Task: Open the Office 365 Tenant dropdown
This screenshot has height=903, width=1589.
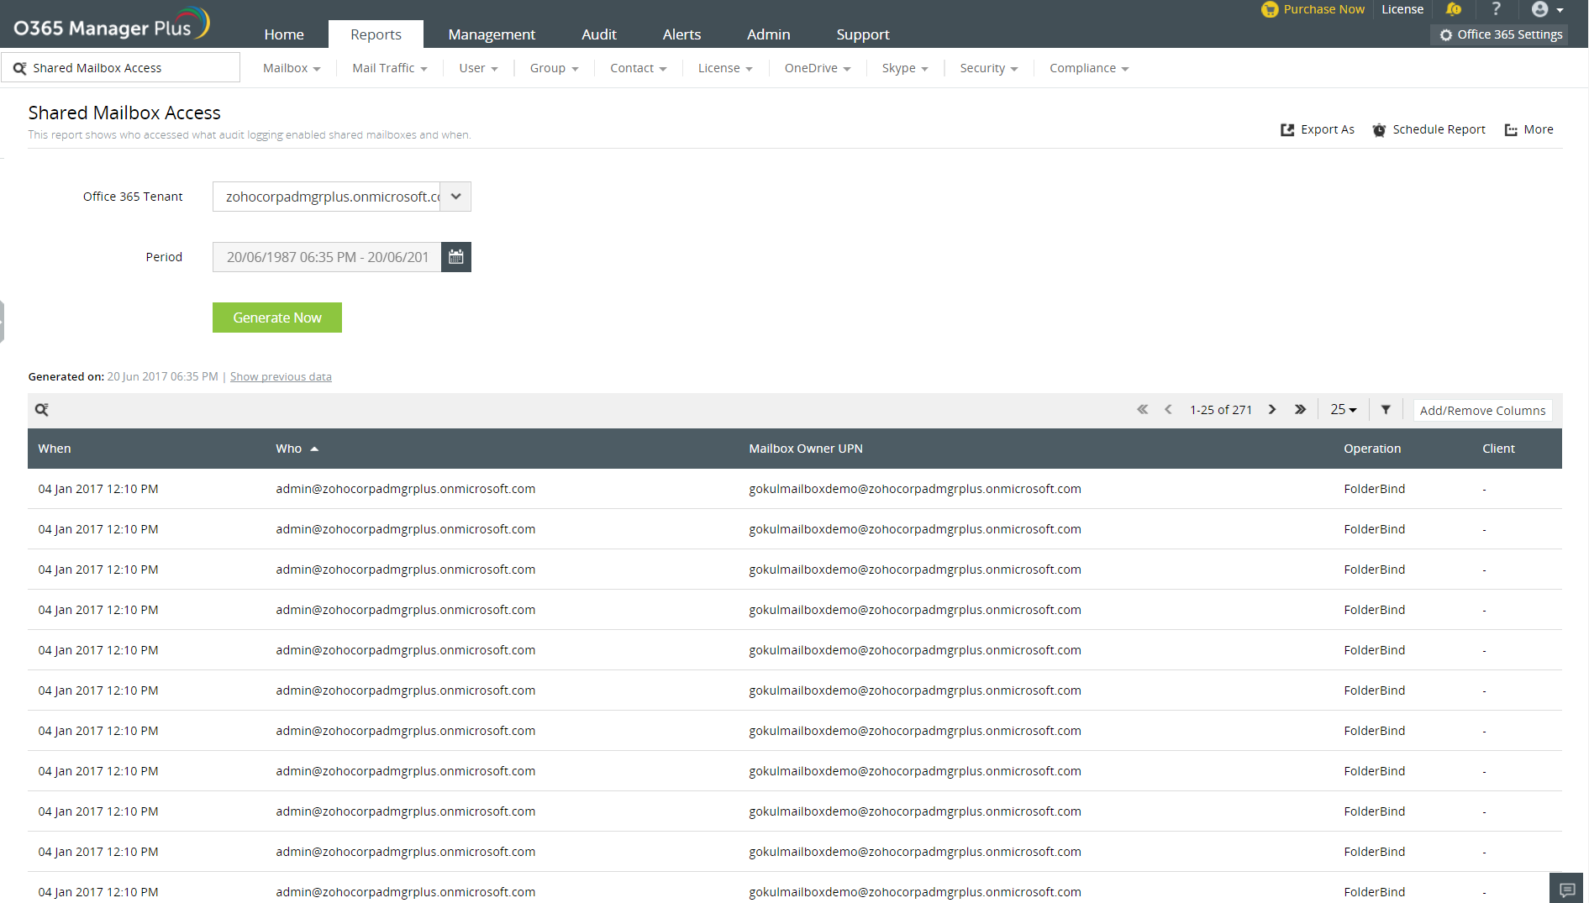Action: point(455,196)
